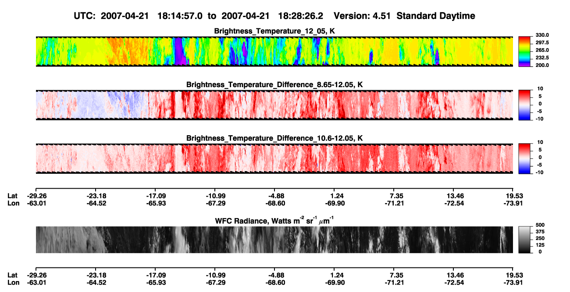Click longitude -63.01 under the WFC panel

pyautogui.click(x=36, y=282)
